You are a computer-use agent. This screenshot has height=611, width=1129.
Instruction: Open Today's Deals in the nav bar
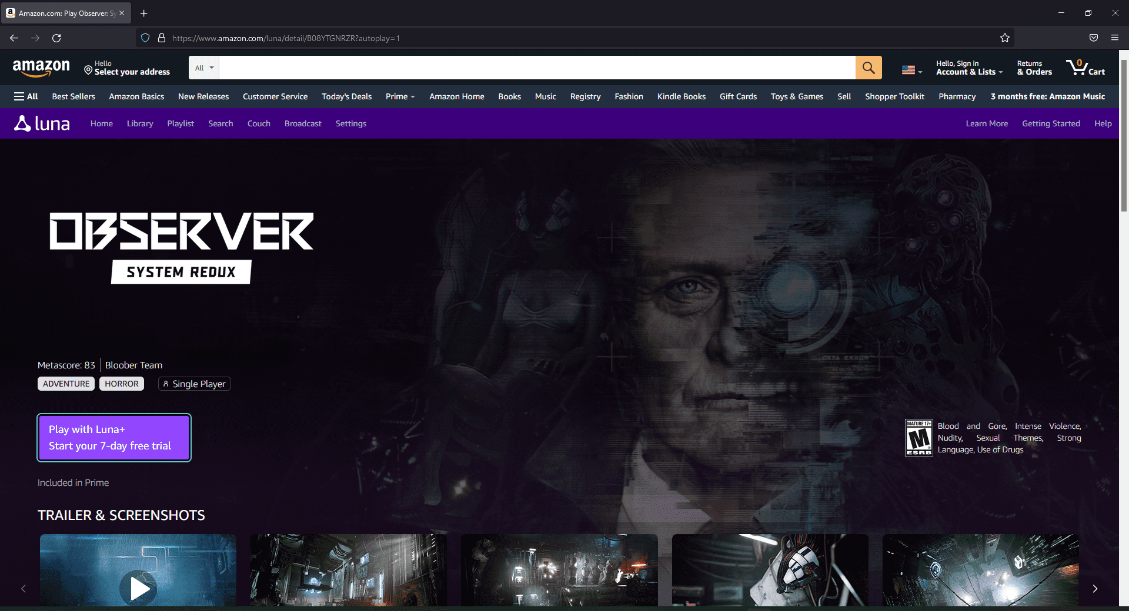(x=346, y=96)
